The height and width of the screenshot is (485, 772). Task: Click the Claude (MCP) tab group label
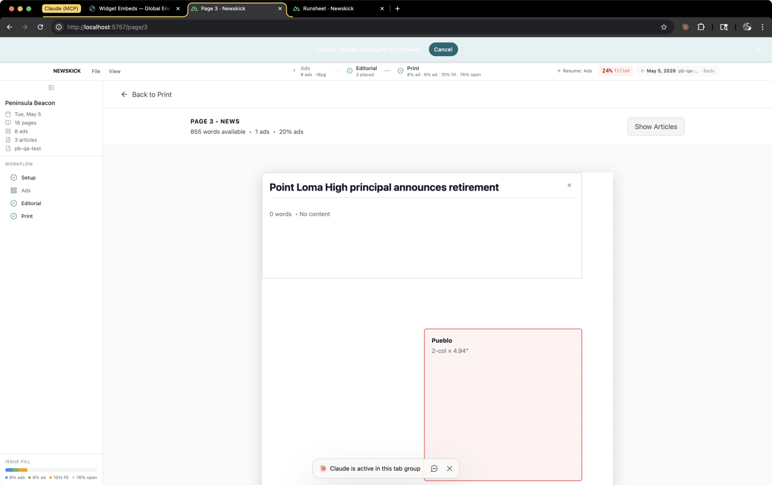pos(62,9)
